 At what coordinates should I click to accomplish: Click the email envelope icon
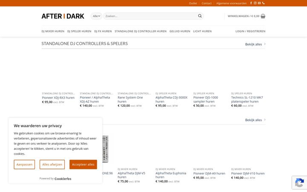click(259, 3)
